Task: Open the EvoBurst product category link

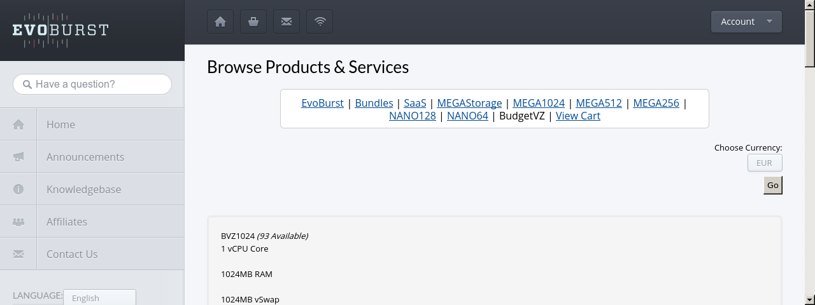Action: coord(322,103)
